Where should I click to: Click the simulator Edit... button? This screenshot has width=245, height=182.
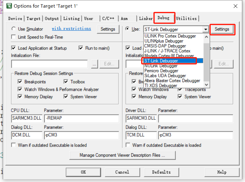click(x=109, y=64)
